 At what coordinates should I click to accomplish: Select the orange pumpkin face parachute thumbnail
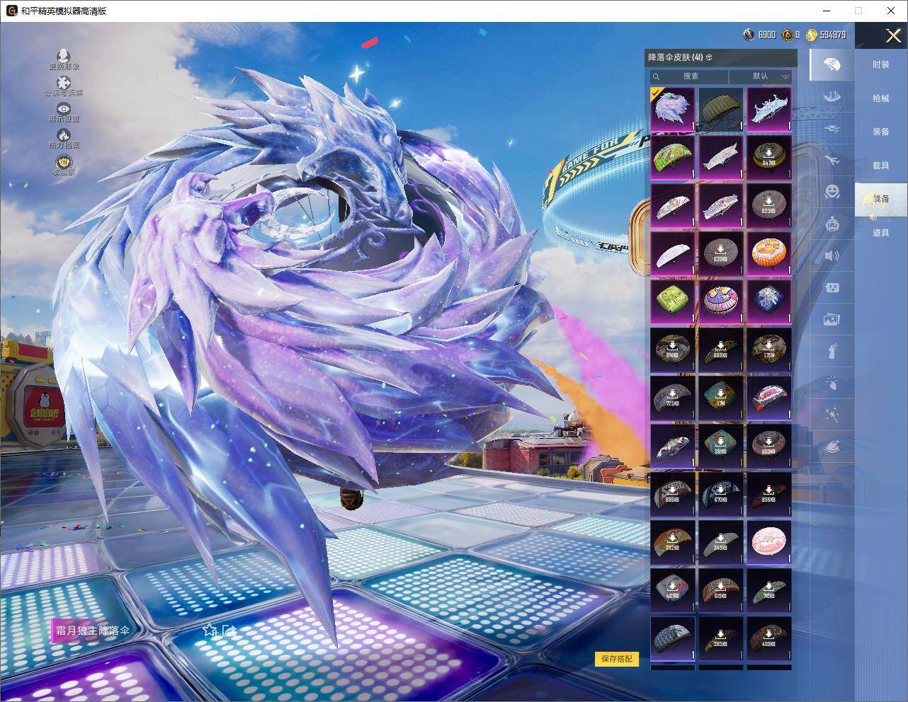click(769, 253)
